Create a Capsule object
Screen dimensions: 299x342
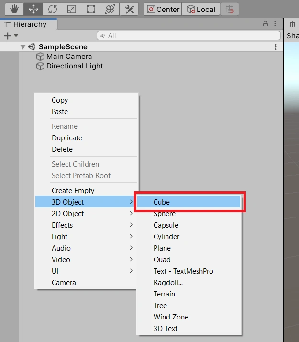[x=189, y=225]
